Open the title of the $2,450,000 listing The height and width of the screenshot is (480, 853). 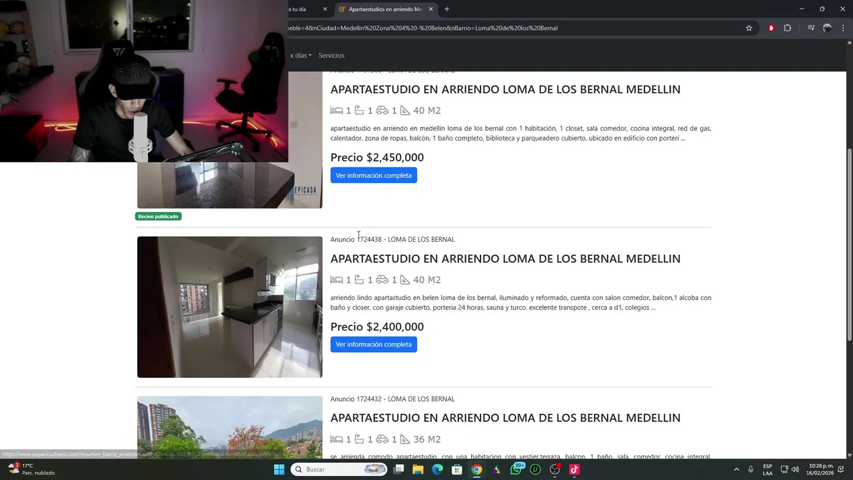[x=505, y=89]
